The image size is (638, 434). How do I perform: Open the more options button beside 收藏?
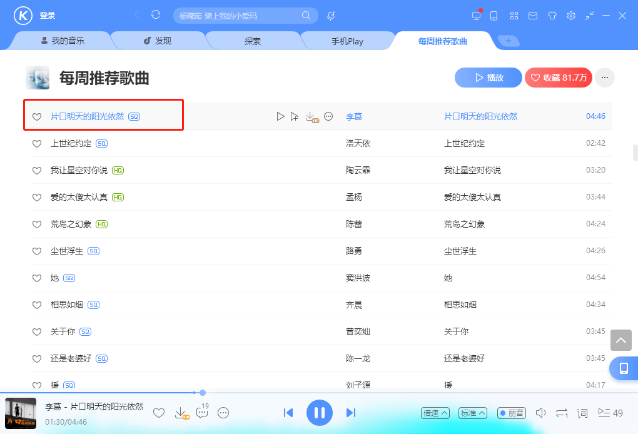[604, 78]
